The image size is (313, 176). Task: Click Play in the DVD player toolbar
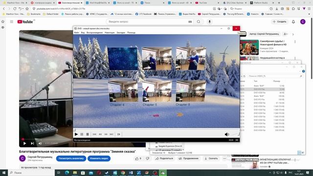[x=76, y=134]
